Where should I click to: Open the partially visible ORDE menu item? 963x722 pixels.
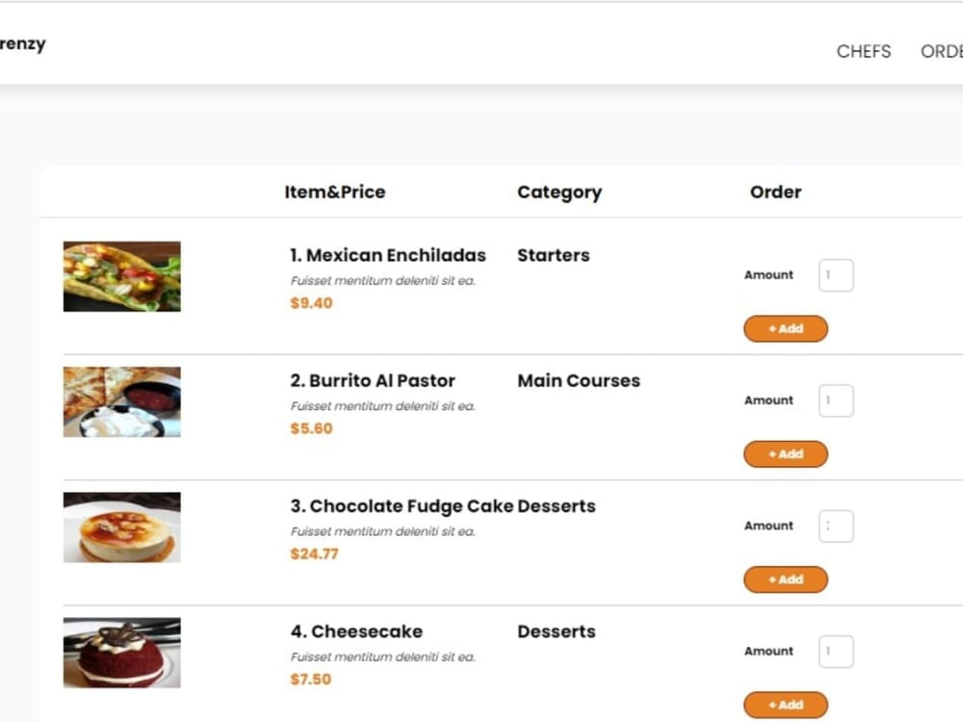click(942, 52)
